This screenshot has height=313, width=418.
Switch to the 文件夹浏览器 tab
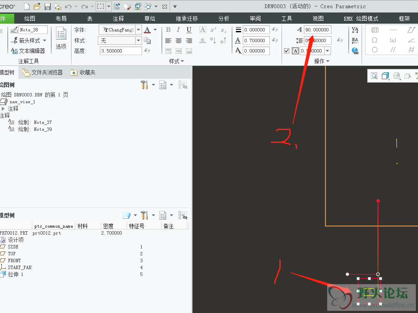coord(43,72)
